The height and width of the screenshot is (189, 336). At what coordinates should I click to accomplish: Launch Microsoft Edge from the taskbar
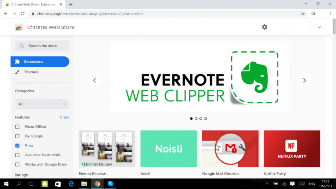pyautogui.click(x=71, y=184)
